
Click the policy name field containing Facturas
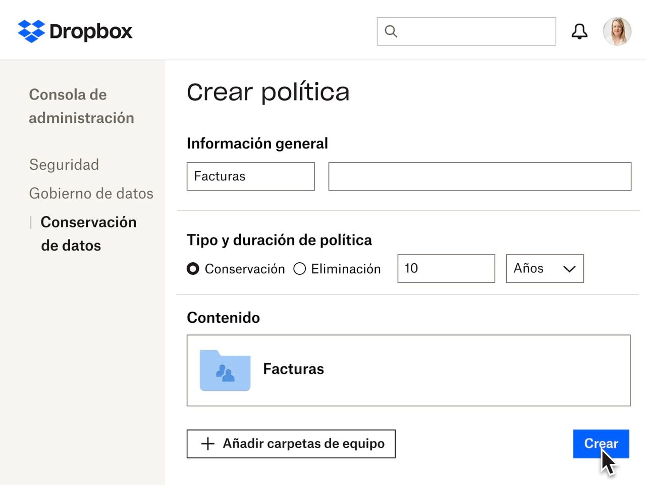(251, 176)
